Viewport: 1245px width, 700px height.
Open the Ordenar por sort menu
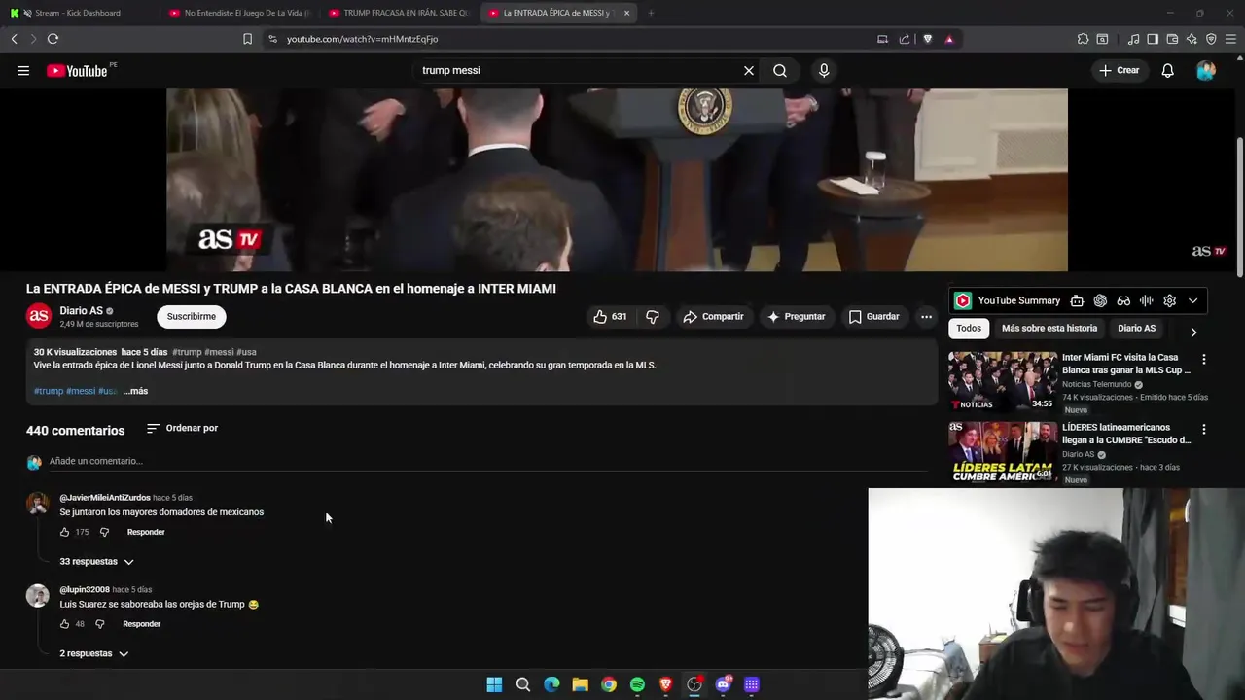182,428
